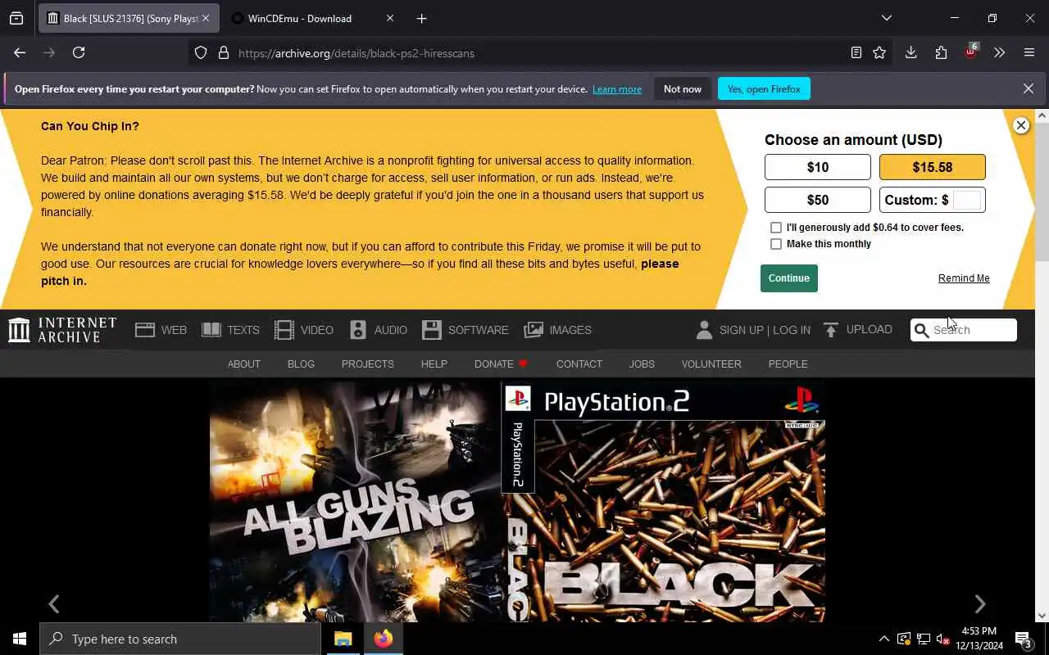Image resolution: width=1049 pixels, height=655 pixels.
Task: Click the Black PS2 cover scan image
Action: tap(517, 501)
